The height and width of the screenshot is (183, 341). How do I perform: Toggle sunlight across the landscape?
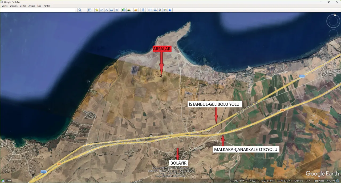tap(129, 10)
